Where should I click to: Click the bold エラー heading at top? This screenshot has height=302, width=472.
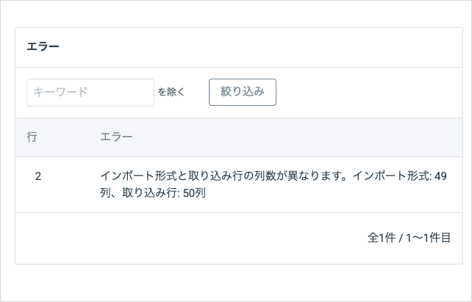[x=43, y=46]
